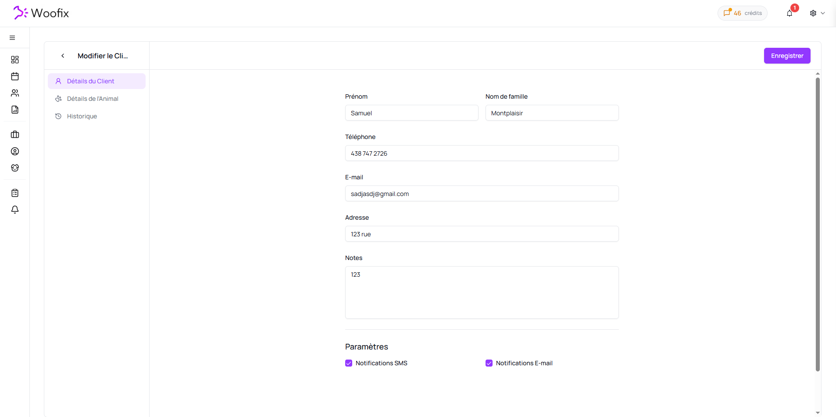Click the 46 crédits badge

pyautogui.click(x=742, y=13)
